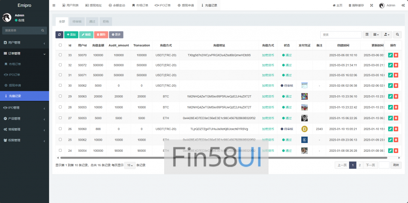Click the table view toggle icon
Screen dimensions: 408x203
pyautogui.click(x=367, y=35)
